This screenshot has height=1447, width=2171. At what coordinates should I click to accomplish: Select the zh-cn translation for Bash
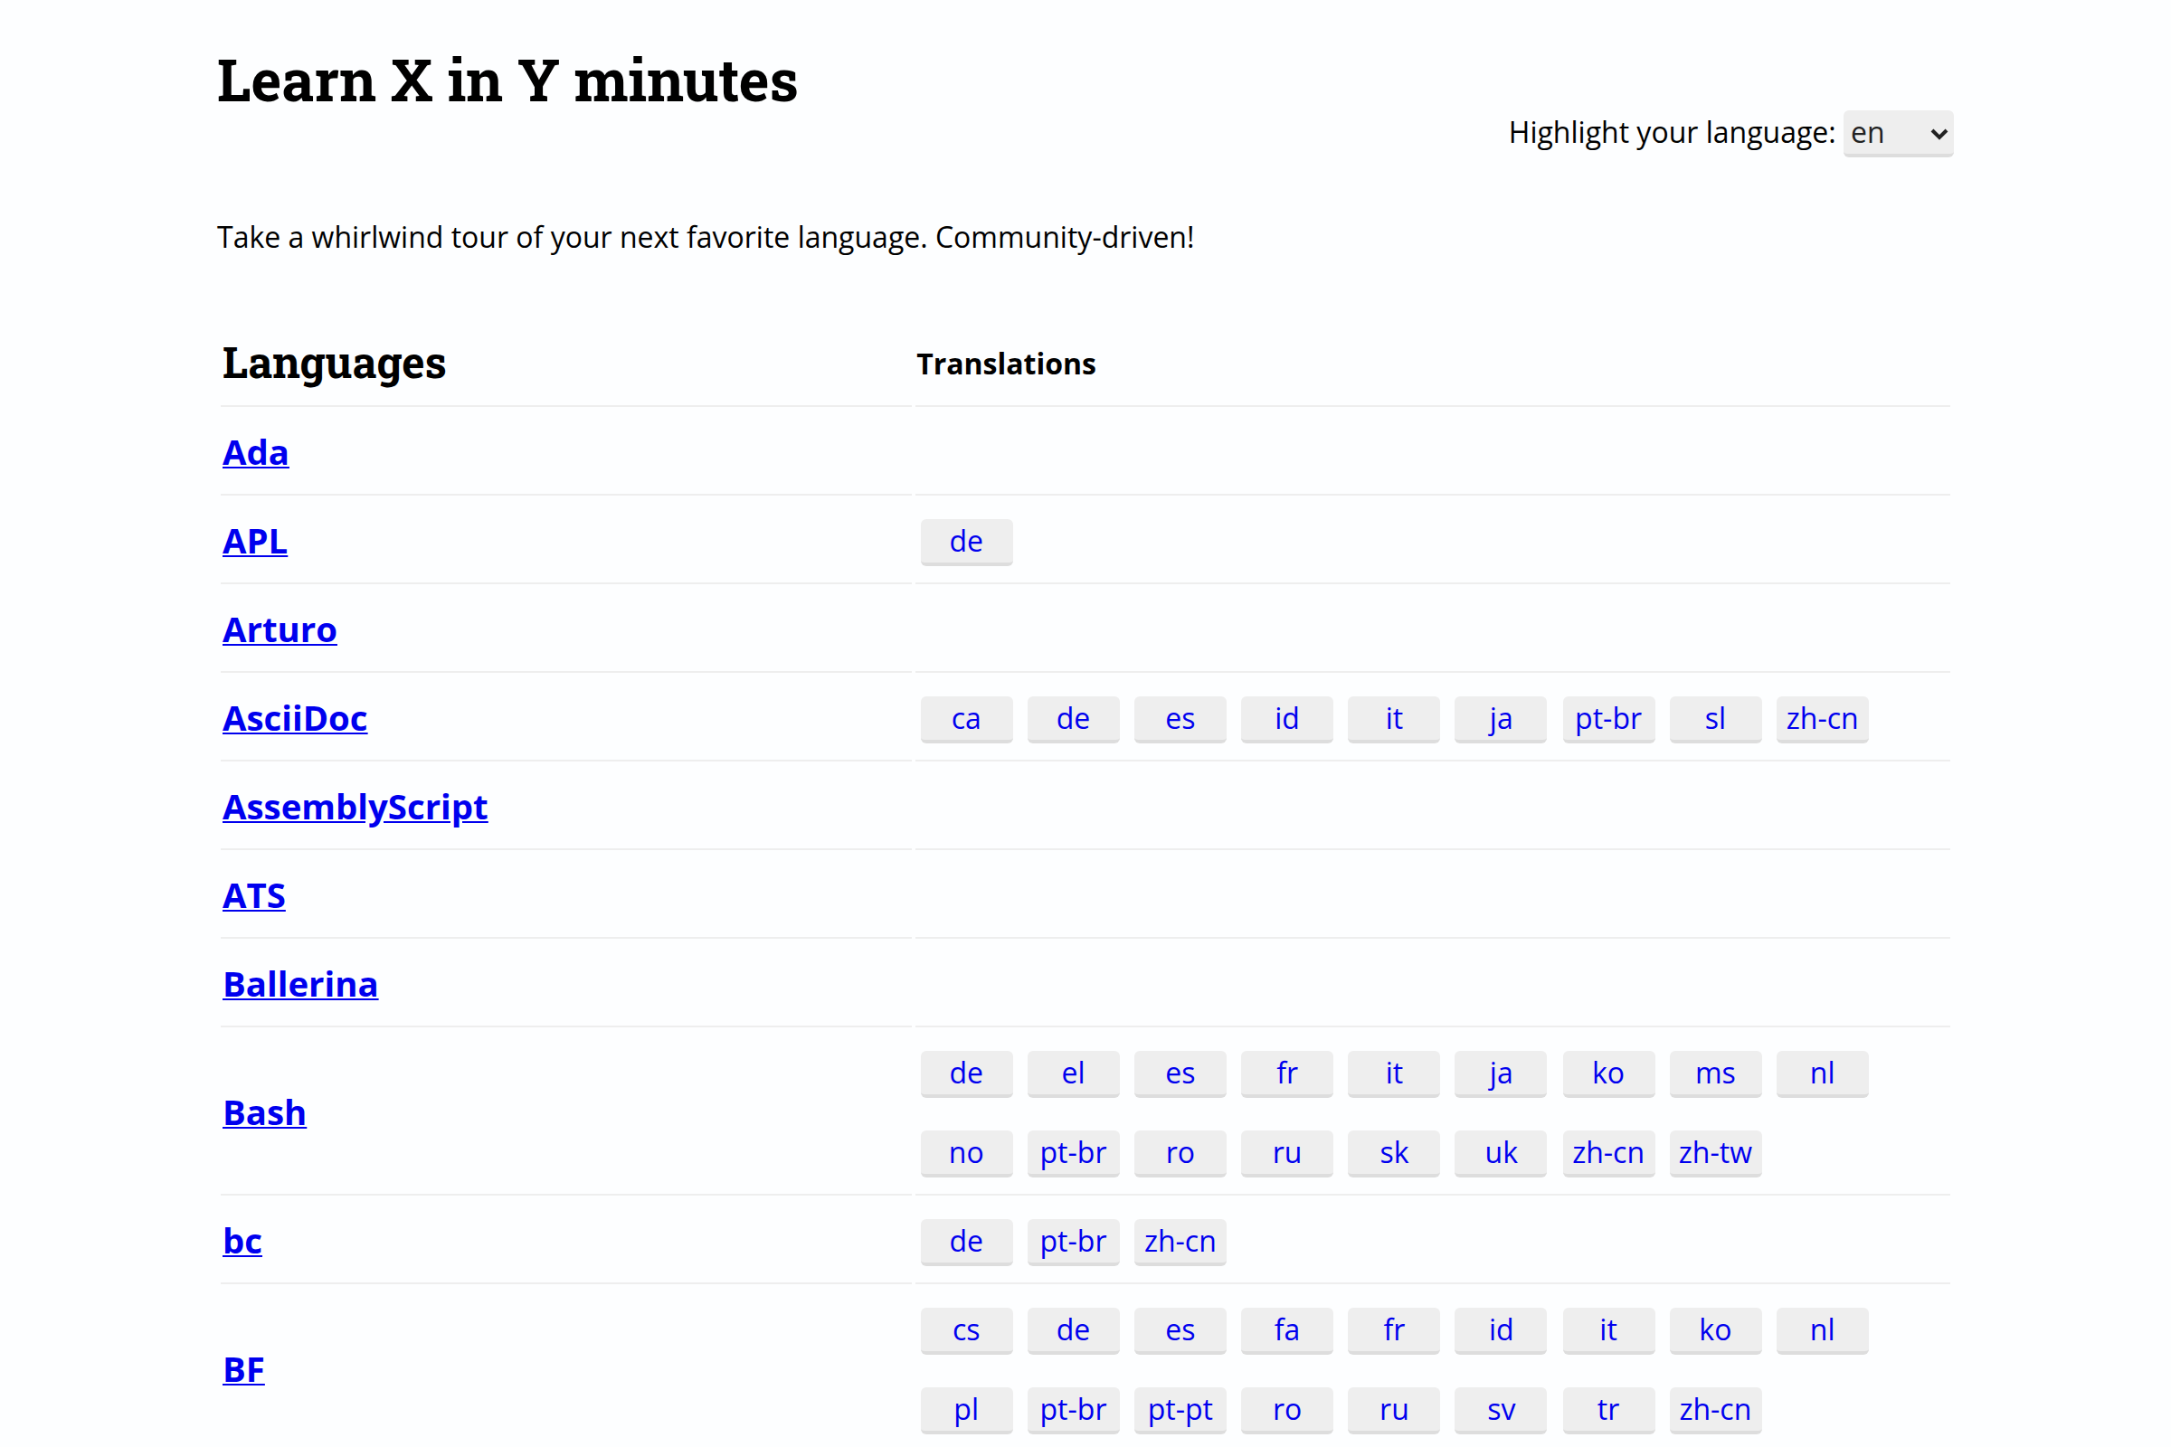[1609, 1152]
